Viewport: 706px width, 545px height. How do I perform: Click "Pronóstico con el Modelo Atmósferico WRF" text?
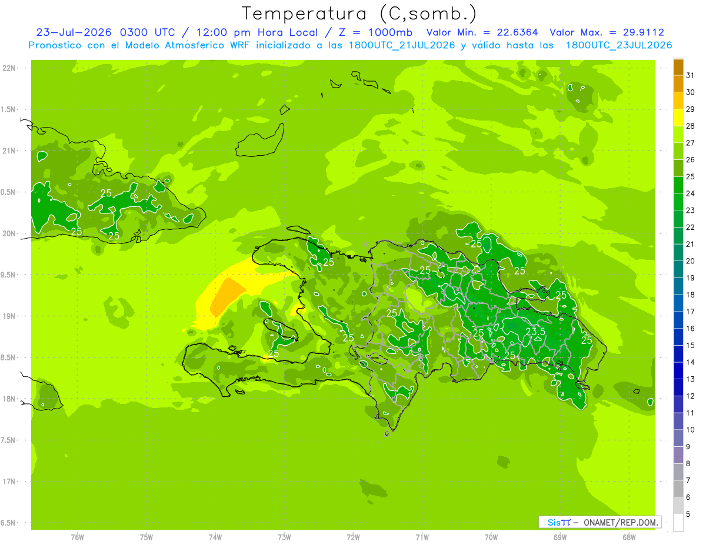pyautogui.click(x=141, y=45)
